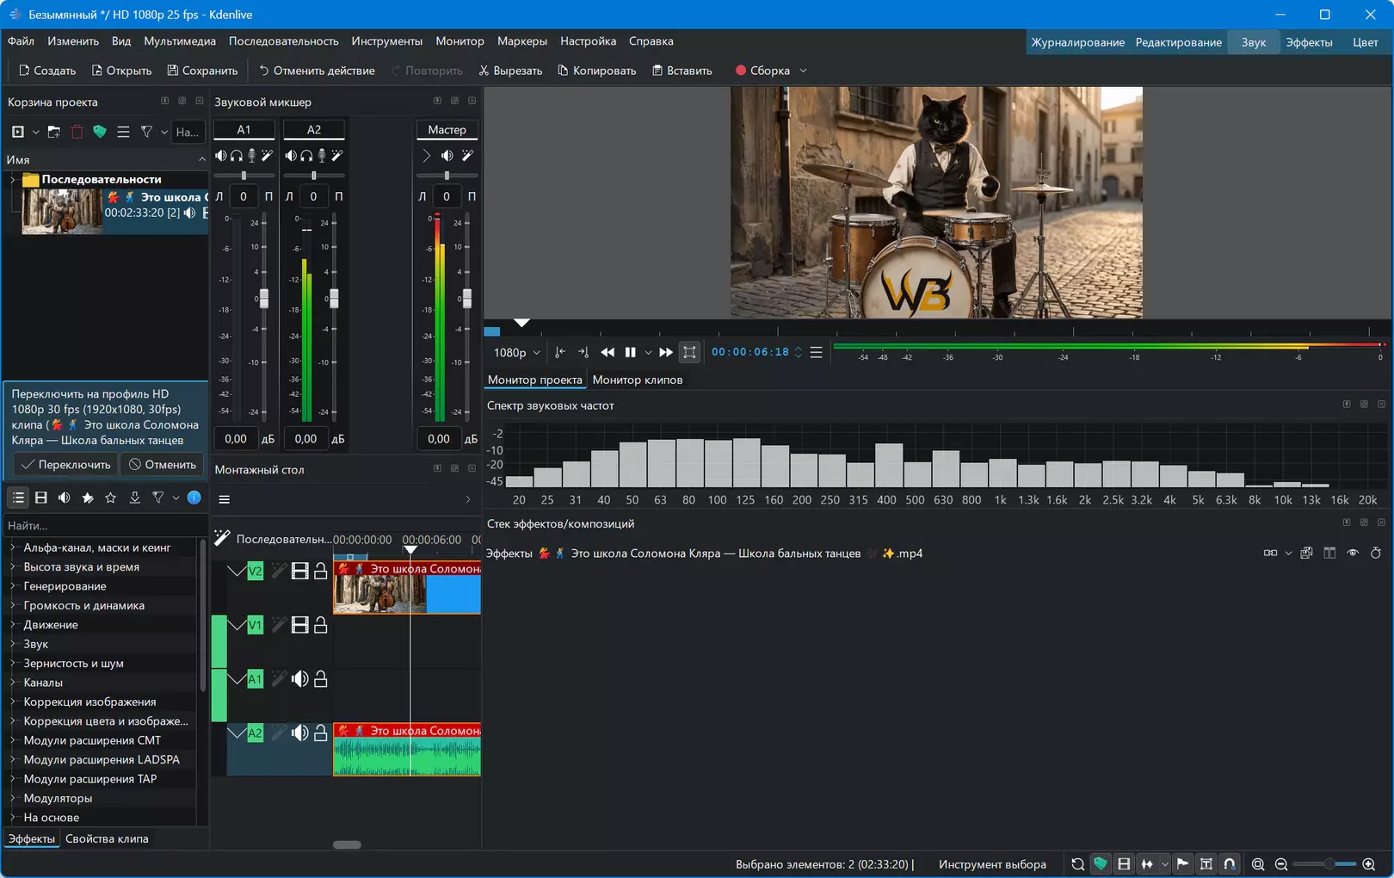
Task: Switch to the Эффекты workspace tab
Action: (1309, 42)
